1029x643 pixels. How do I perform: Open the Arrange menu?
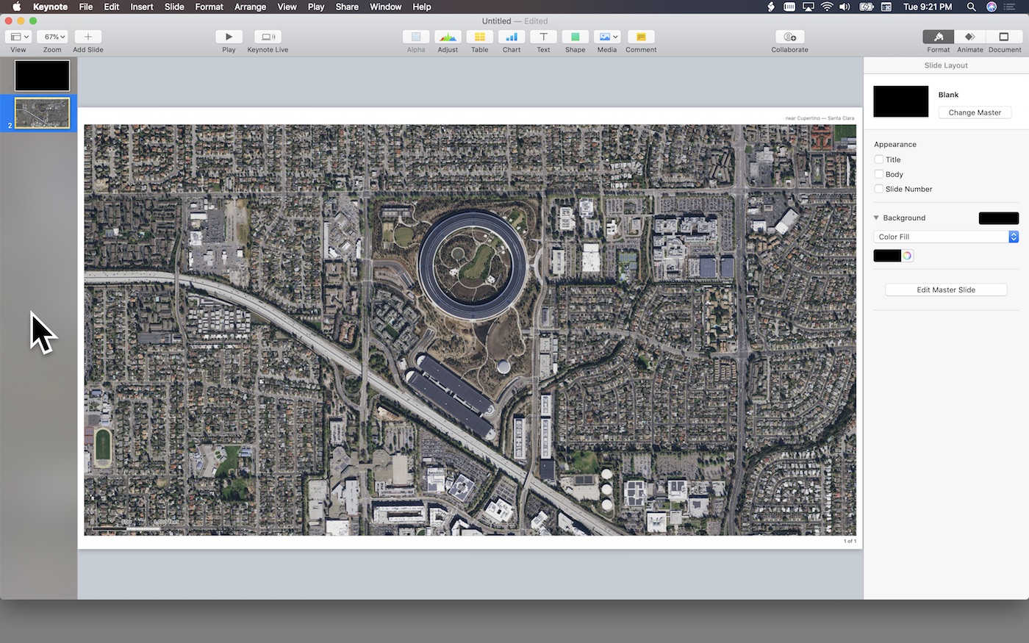[250, 7]
